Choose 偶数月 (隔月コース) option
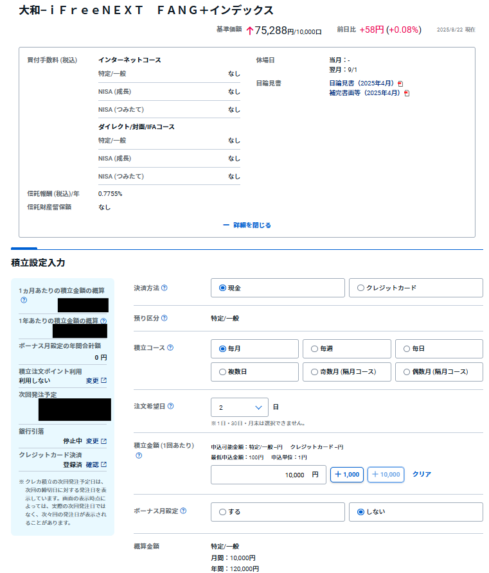 coord(439,372)
